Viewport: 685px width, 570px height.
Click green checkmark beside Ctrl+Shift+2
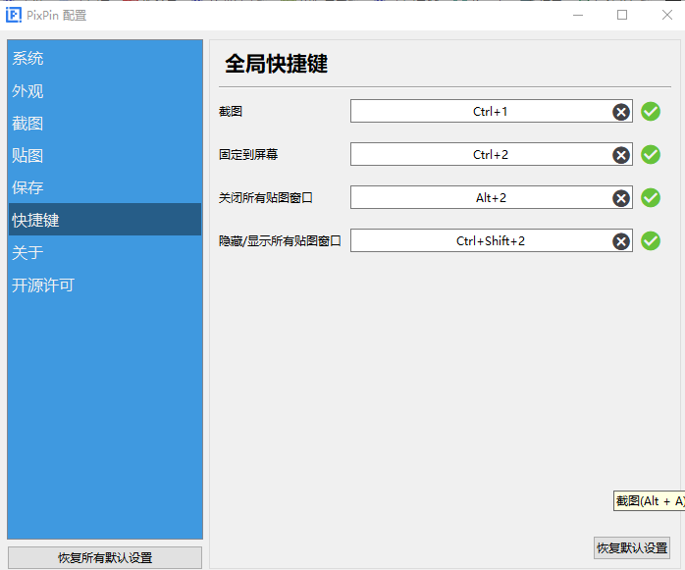[x=651, y=241]
